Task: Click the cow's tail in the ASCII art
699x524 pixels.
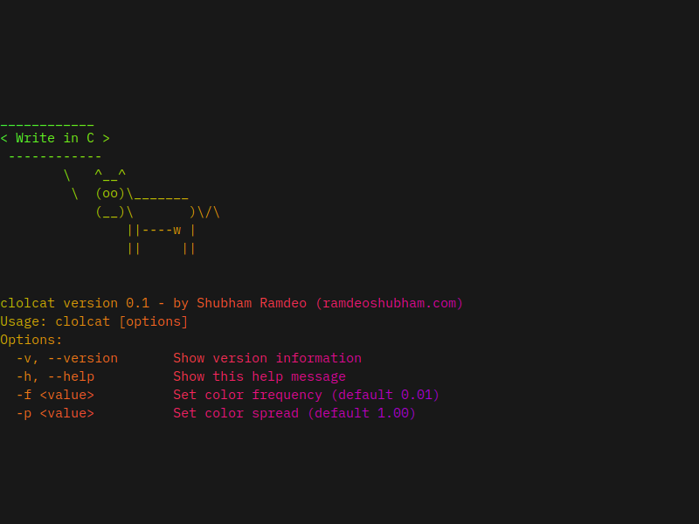Action: pos(209,211)
